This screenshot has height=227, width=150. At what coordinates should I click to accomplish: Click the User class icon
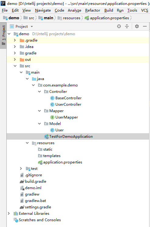pyautogui.click(x=52, y=130)
